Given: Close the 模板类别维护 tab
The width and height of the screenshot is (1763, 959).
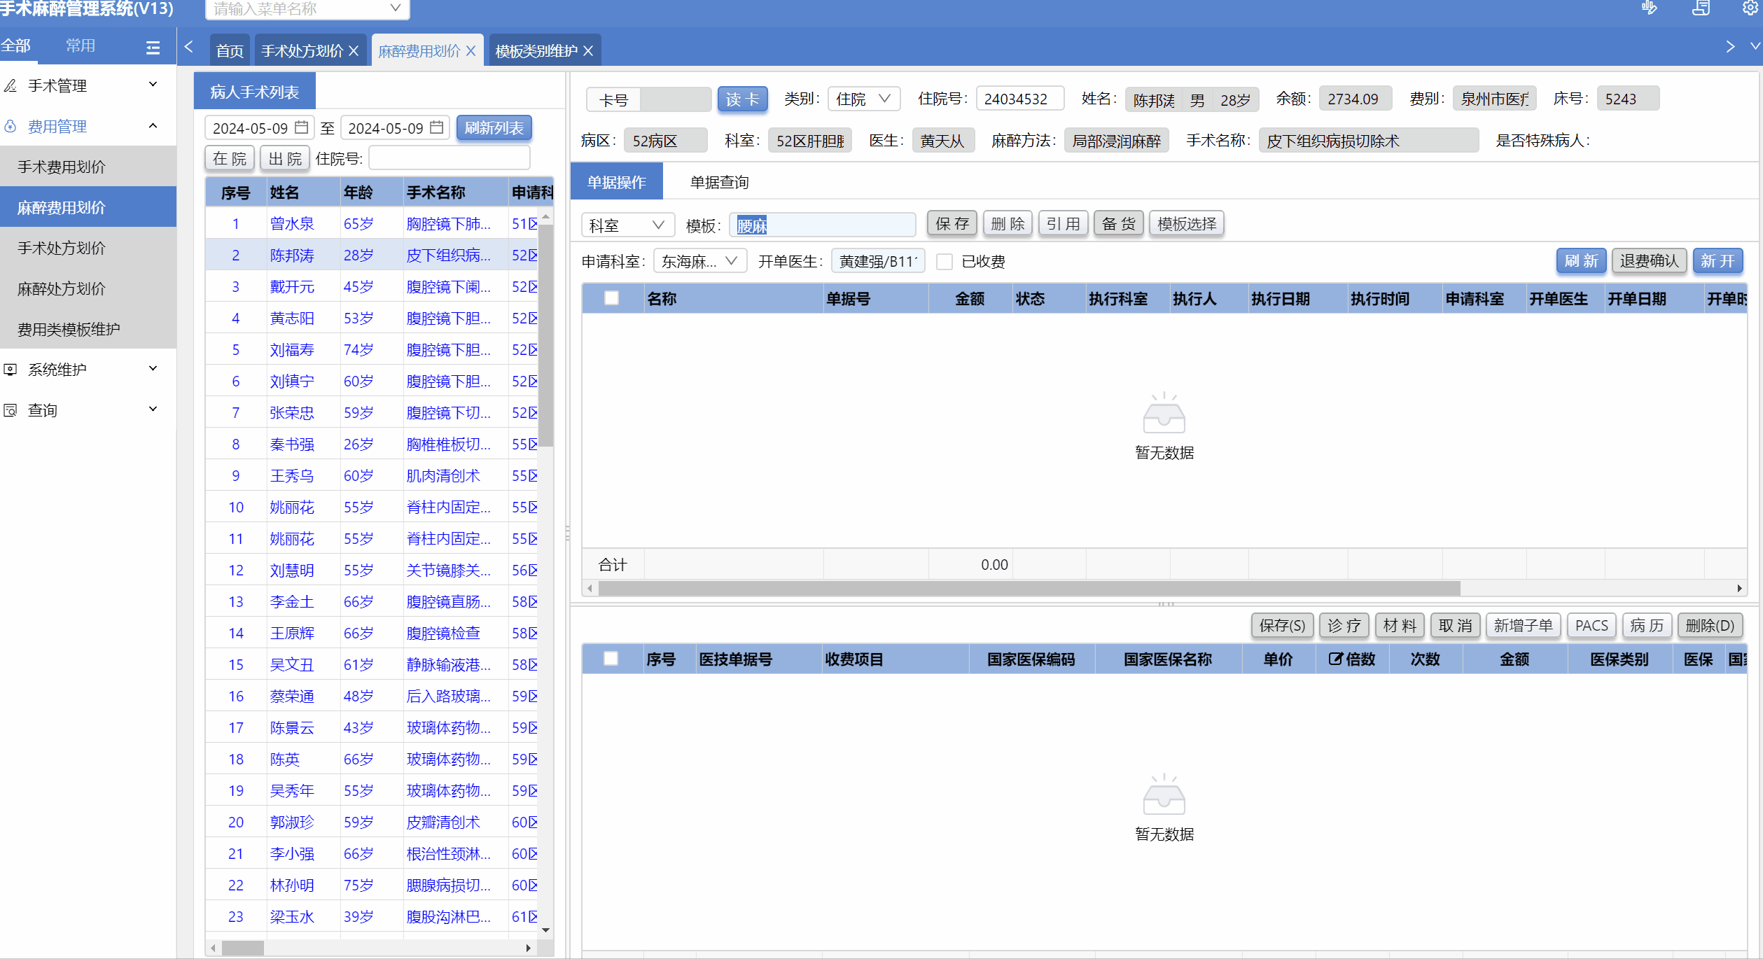Looking at the screenshot, I should click(588, 51).
